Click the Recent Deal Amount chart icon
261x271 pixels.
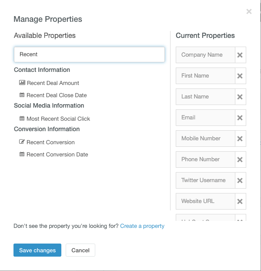pos(22,83)
